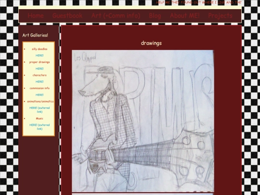This screenshot has width=260, height=195.
Task: Follow the HERE! link under proper drawings
Action: point(39,68)
